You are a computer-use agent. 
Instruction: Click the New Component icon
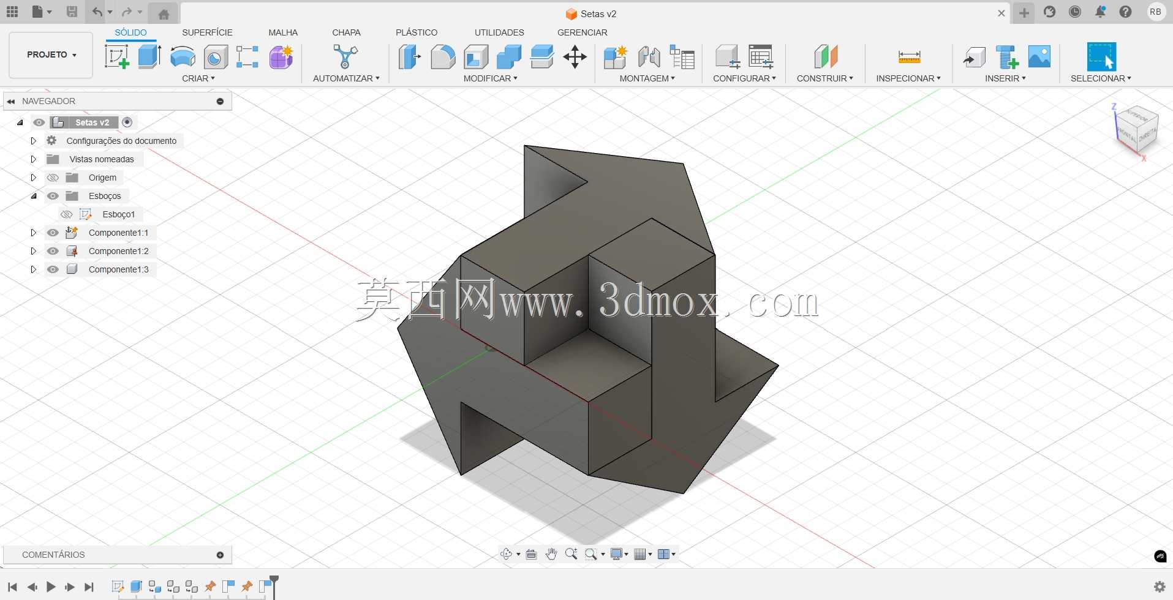(615, 57)
